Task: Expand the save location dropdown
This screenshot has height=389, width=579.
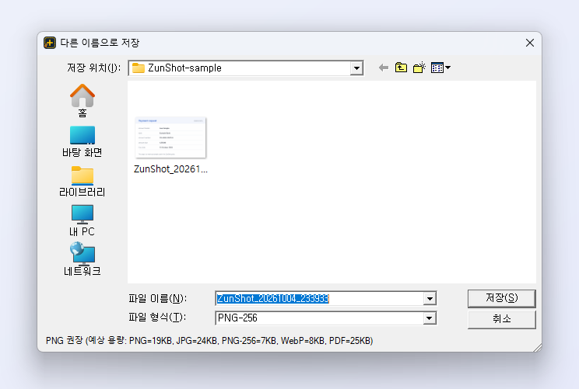Action: (356, 68)
